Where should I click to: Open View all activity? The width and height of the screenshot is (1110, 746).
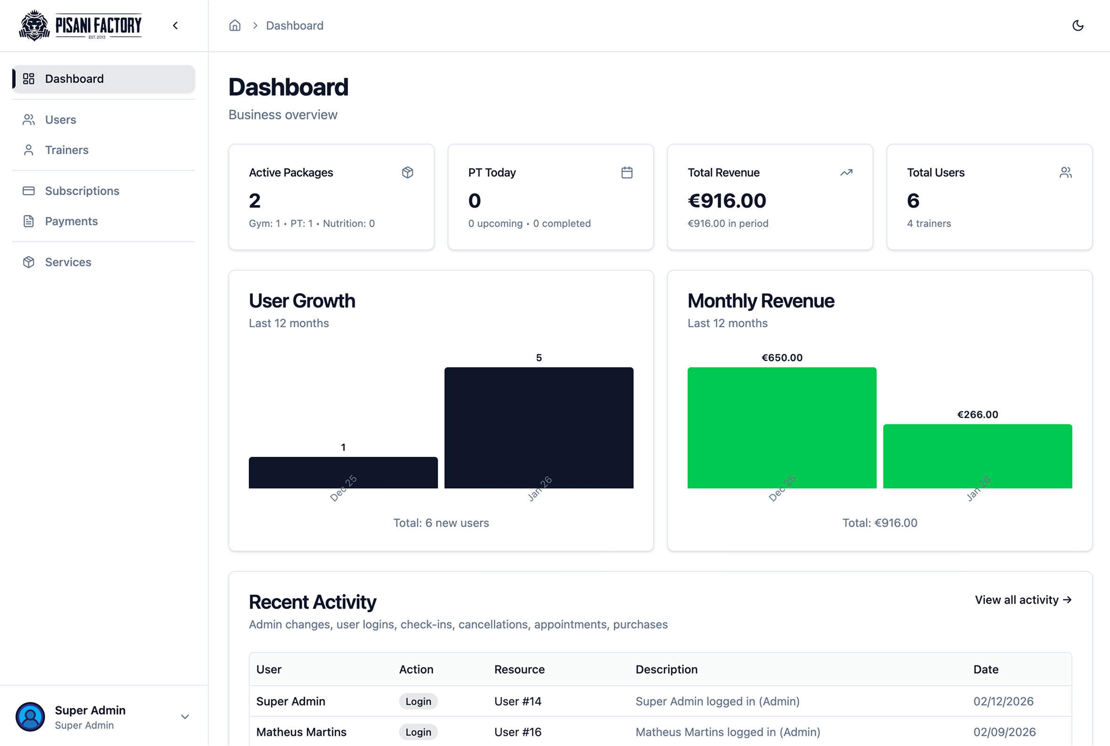(1023, 600)
